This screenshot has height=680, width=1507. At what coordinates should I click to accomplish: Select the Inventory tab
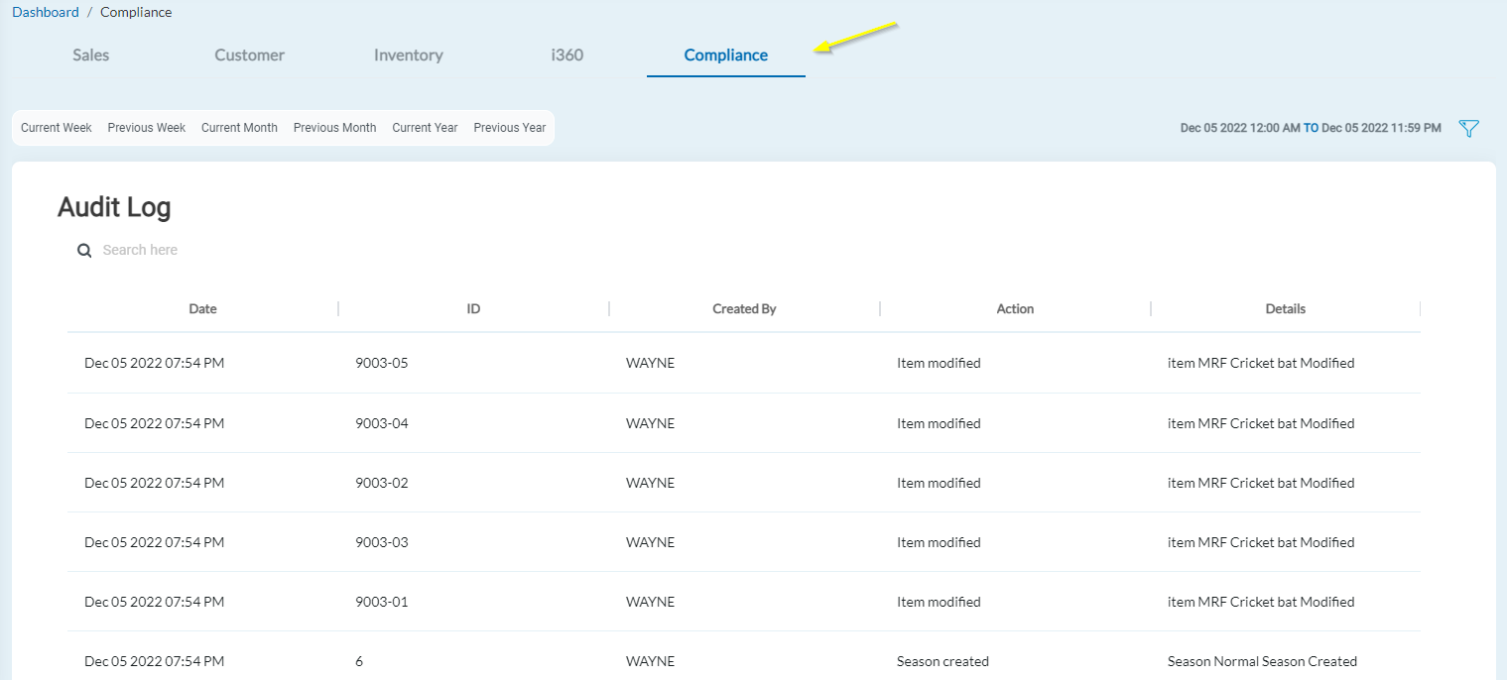(x=408, y=56)
